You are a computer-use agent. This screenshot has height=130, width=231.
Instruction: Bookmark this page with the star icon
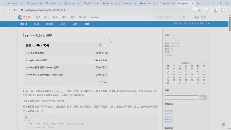point(199,10)
